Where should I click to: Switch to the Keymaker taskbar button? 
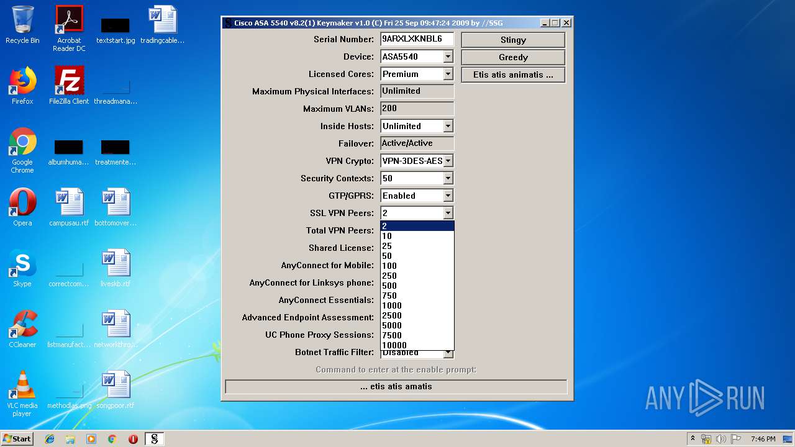click(x=154, y=439)
